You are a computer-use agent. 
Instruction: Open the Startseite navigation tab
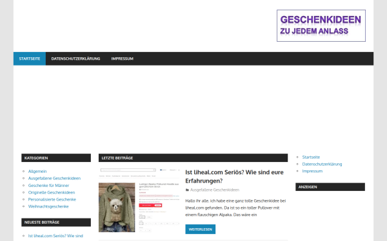[30, 58]
